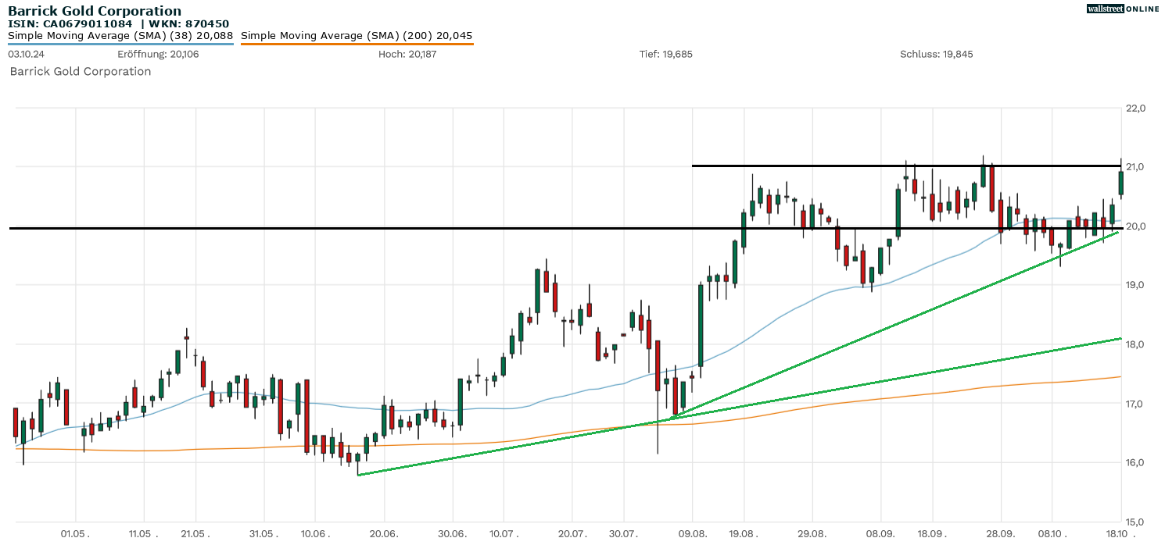Select the ISIN CA0679011084 text
Screen dimensions: 1165x538
click(71, 23)
